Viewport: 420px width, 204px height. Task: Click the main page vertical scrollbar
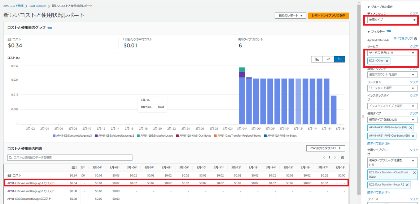tap(359, 99)
